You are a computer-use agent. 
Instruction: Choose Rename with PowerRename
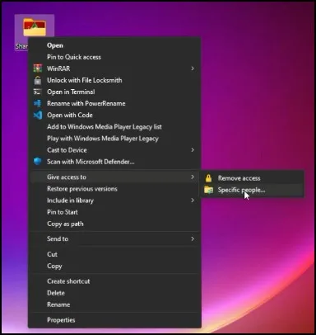coord(86,103)
